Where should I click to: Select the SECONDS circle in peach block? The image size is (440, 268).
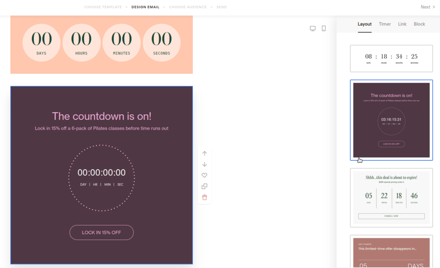click(x=162, y=43)
